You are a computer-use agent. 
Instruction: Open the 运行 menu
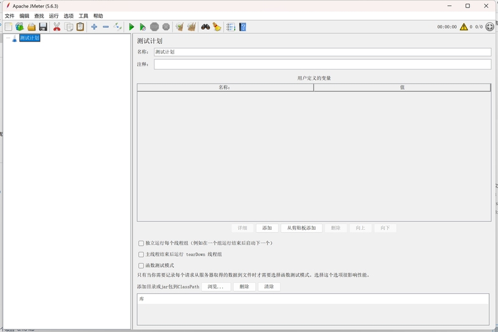coord(54,16)
